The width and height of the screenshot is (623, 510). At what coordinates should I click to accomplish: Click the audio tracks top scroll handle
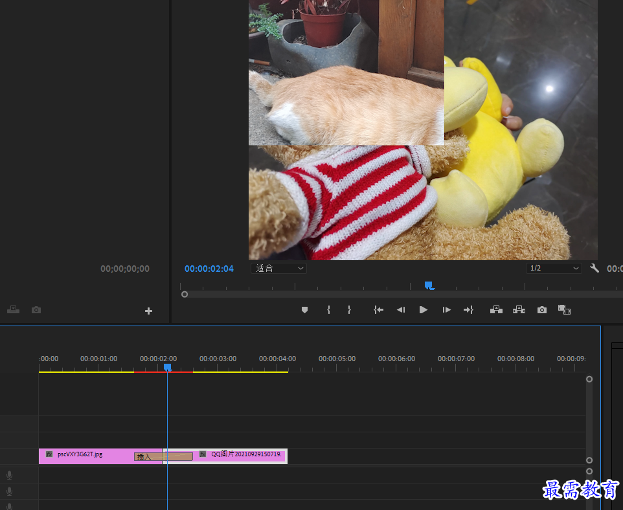click(x=589, y=471)
